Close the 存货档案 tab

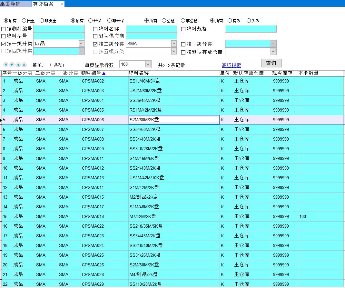(62, 4)
